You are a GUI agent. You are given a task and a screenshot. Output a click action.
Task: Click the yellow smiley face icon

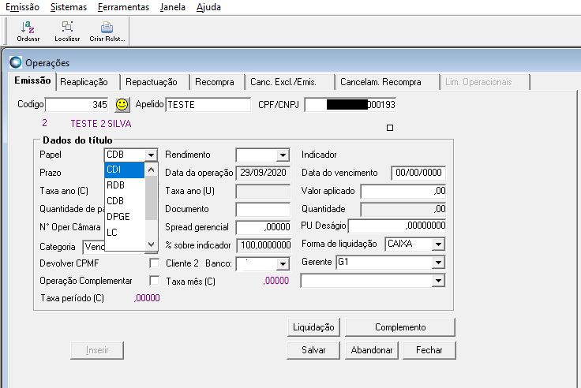point(122,105)
